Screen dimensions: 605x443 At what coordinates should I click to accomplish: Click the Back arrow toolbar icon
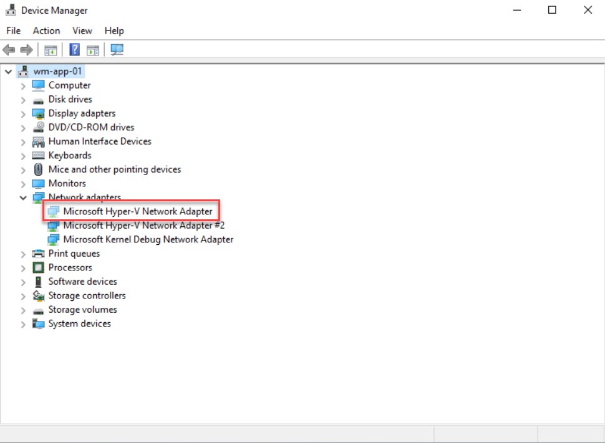point(9,50)
